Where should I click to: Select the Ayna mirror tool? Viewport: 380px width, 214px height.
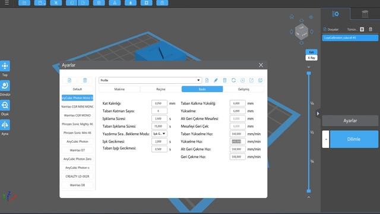[x=5, y=125]
